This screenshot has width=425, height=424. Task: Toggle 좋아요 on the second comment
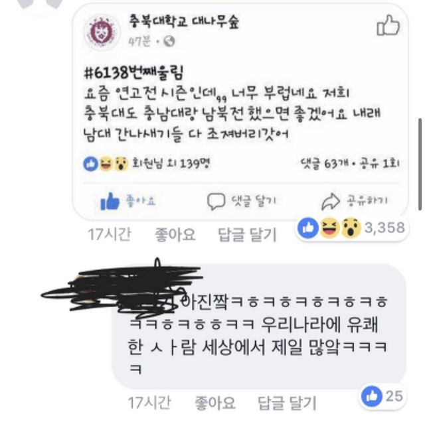coord(215,403)
